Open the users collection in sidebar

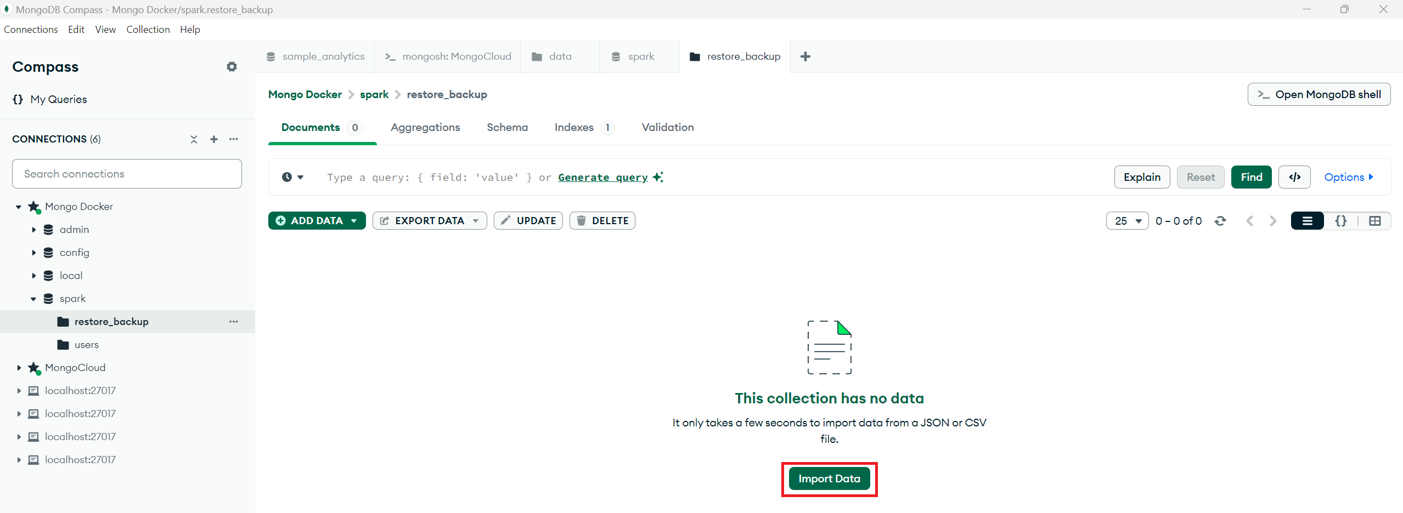pyautogui.click(x=86, y=345)
